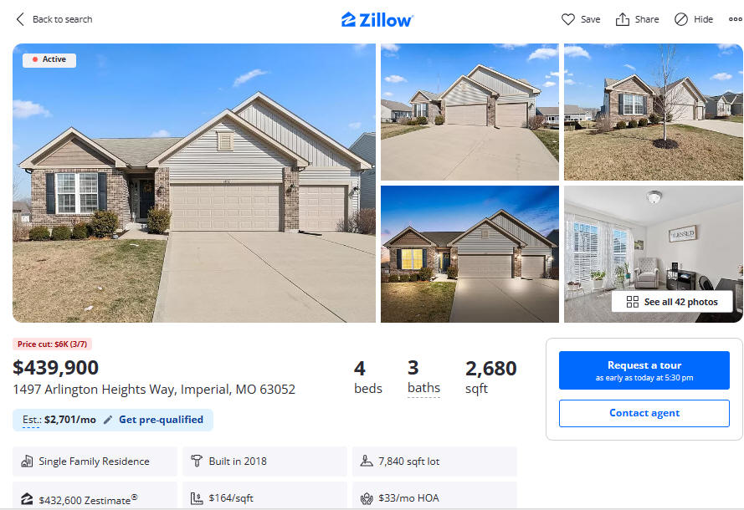The image size is (744, 510).
Task: Click the back arrow chevron
Action: 20,19
